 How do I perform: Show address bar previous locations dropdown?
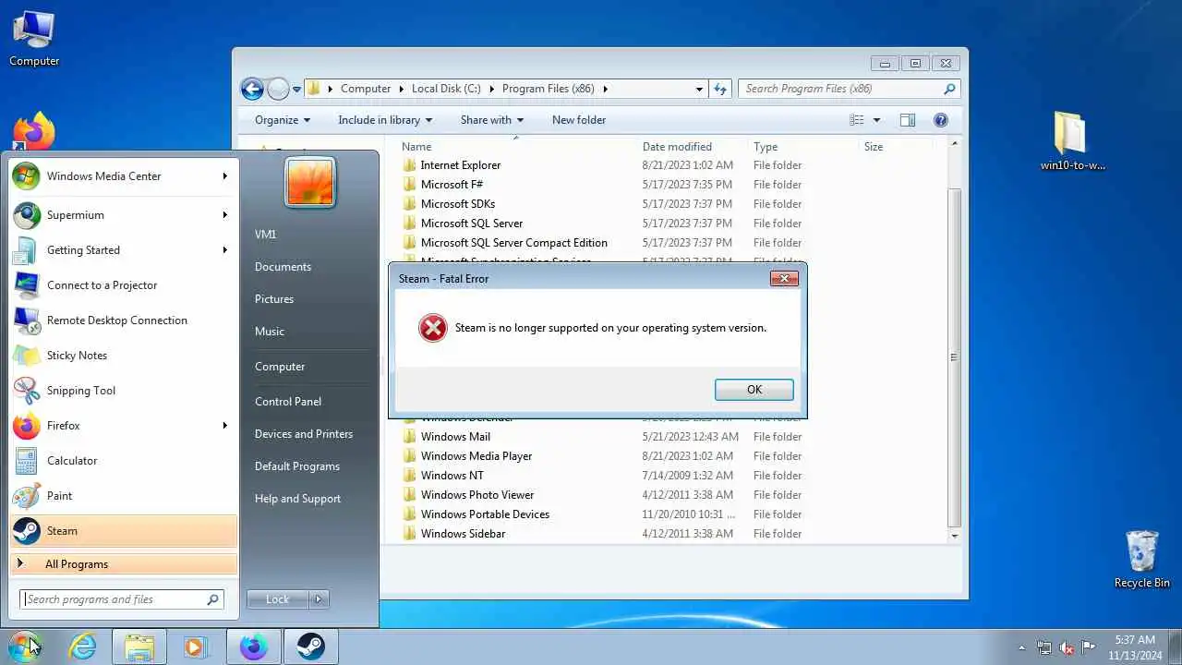click(699, 89)
